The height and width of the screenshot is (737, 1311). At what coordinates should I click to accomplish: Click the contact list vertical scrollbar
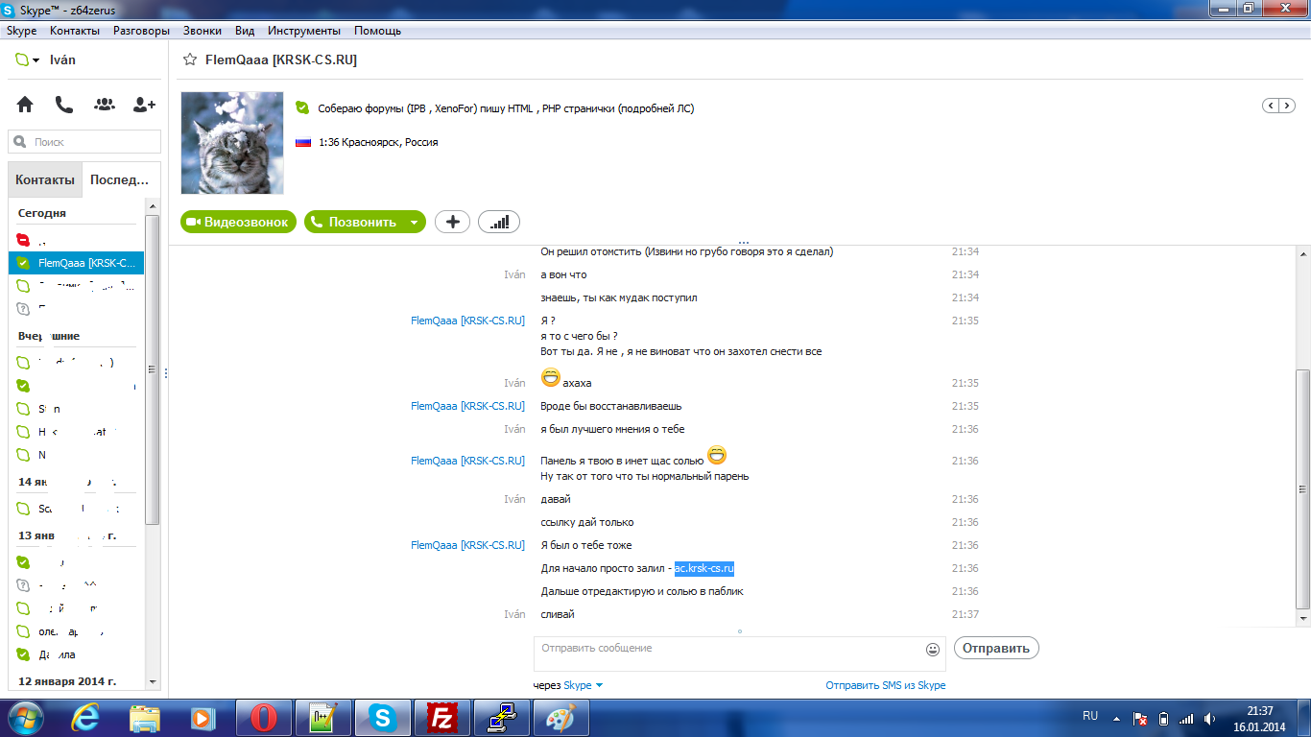tap(152, 369)
